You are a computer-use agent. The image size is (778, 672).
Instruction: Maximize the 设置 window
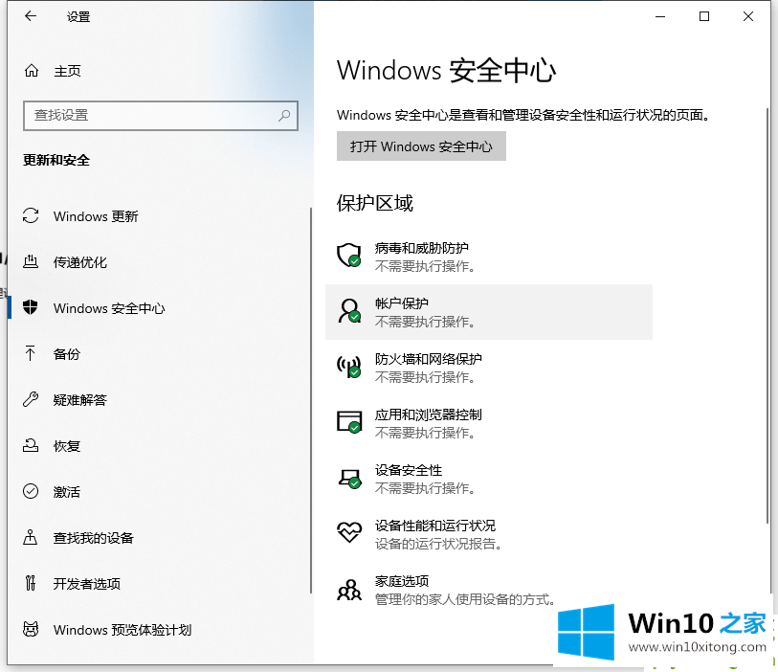coord(704,16)
